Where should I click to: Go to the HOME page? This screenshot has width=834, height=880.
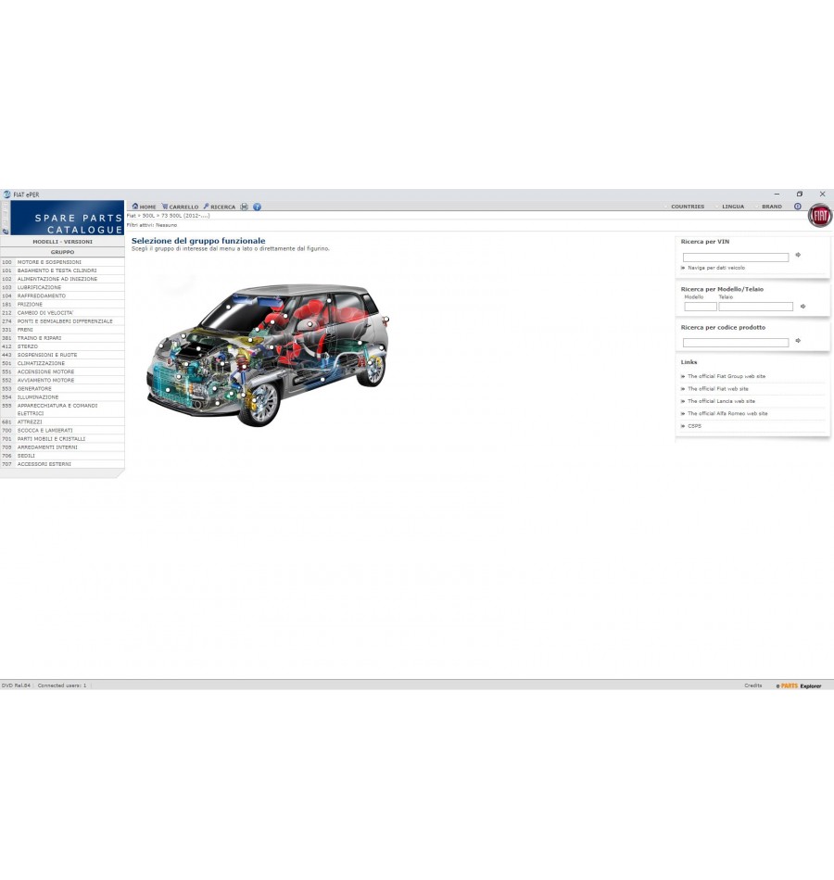click(144, 207)
